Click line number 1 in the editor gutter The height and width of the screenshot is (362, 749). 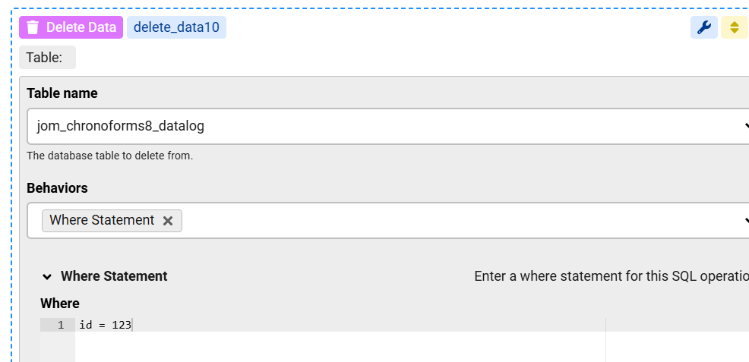click(60, 325)
